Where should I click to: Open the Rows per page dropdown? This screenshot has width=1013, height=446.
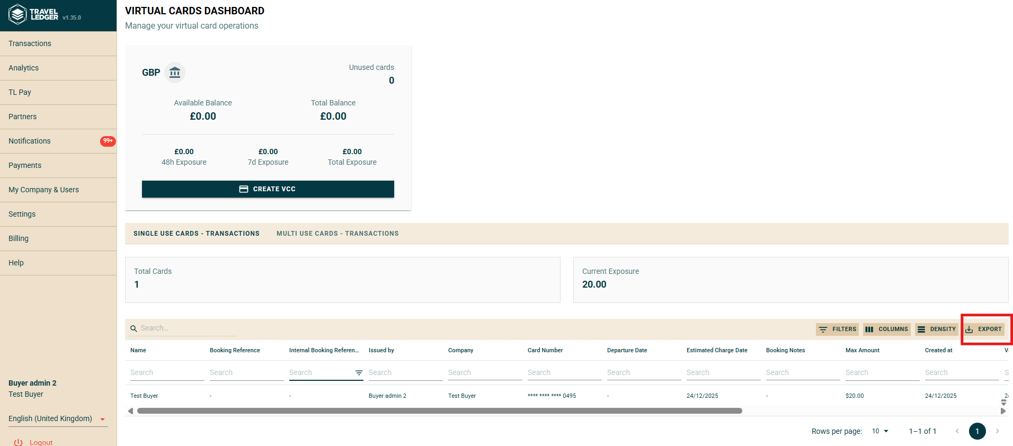[880, 431]
